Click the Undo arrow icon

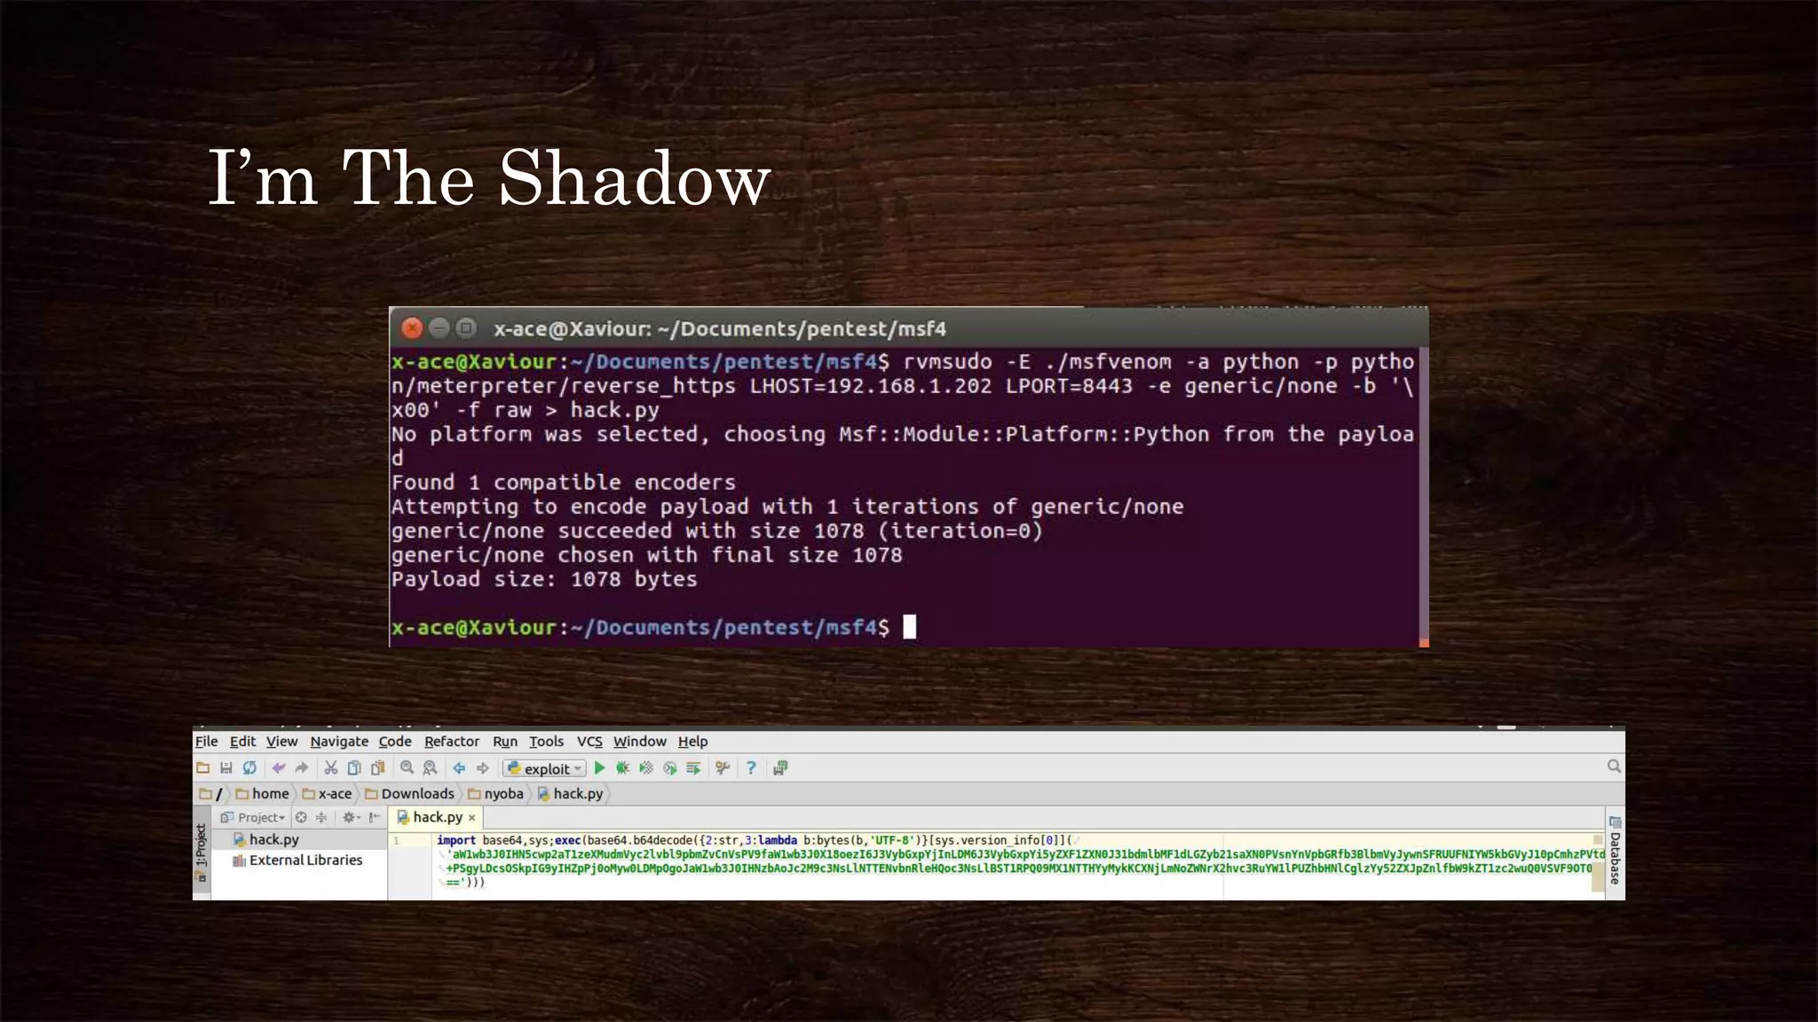pyautogui.click(x=279, y=768)
